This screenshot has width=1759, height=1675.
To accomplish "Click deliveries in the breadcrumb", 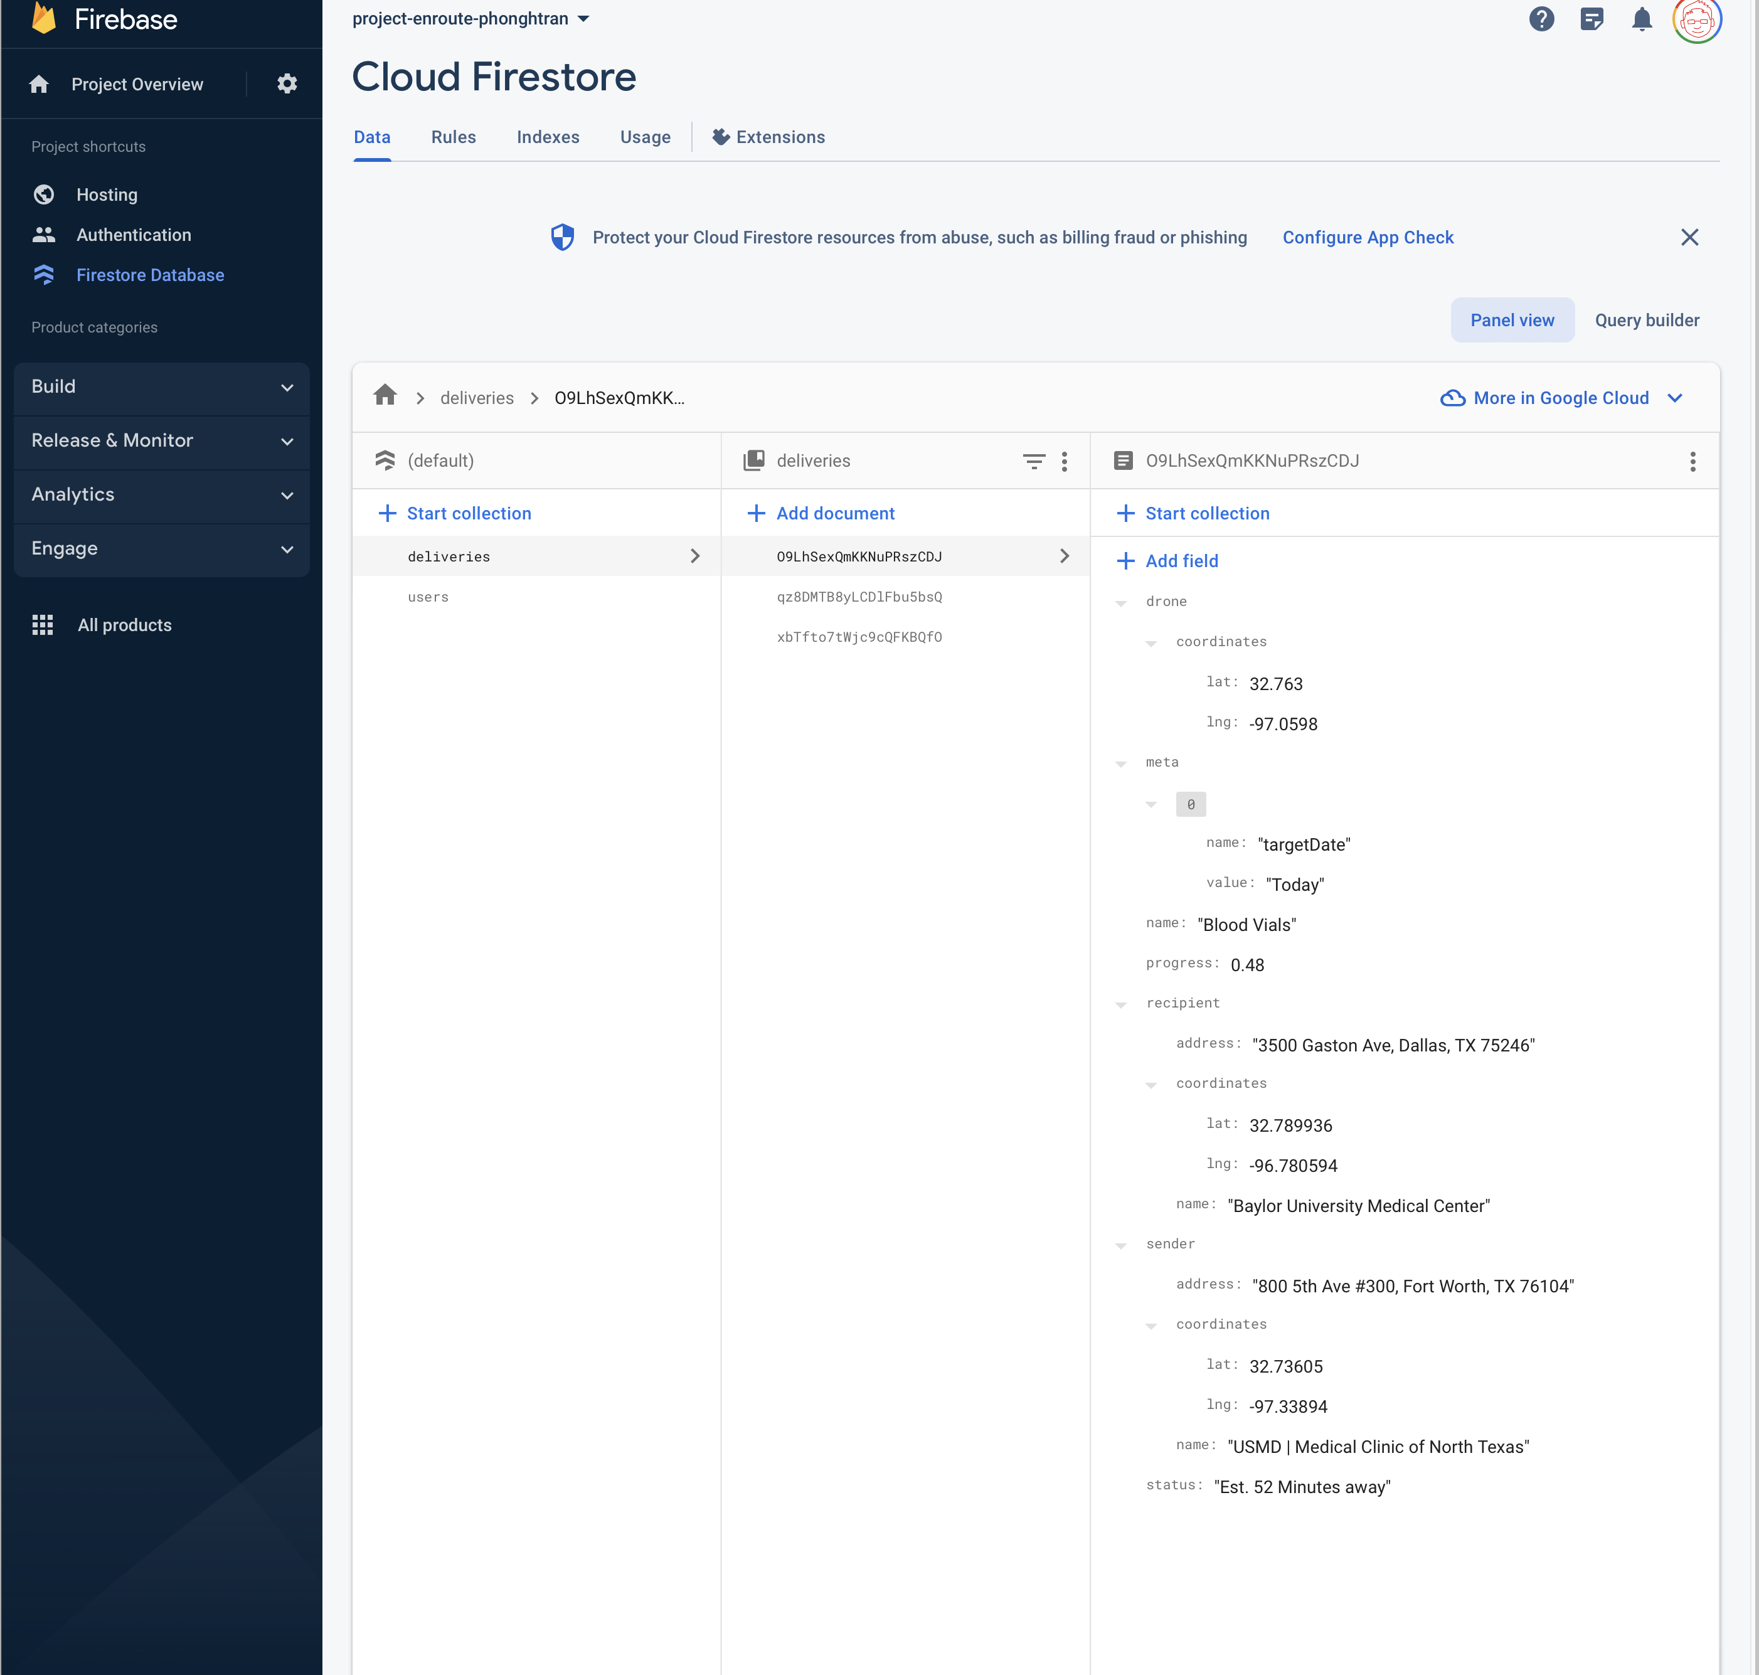I will (x=477, y=398).
